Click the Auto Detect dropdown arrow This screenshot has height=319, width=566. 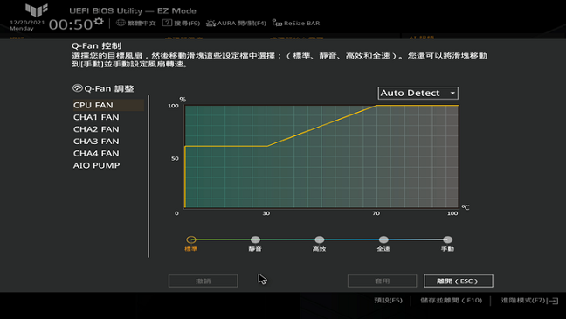(452, 94)
